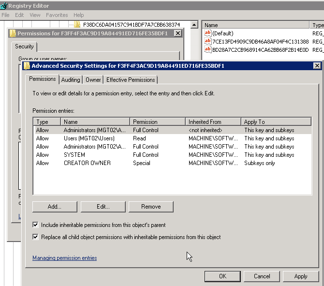The width and height of the screenshot is (324, 286).
Task: Toggle Include inheritable permissions from parent checkbox
Action: coord(35,225)
